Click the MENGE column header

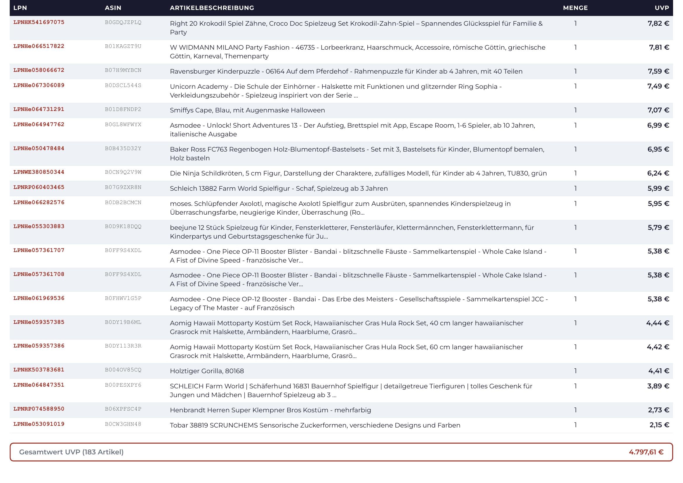(x=575, y=8)
